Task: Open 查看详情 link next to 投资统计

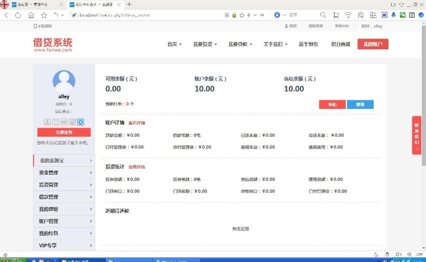Action: [137, 167]
